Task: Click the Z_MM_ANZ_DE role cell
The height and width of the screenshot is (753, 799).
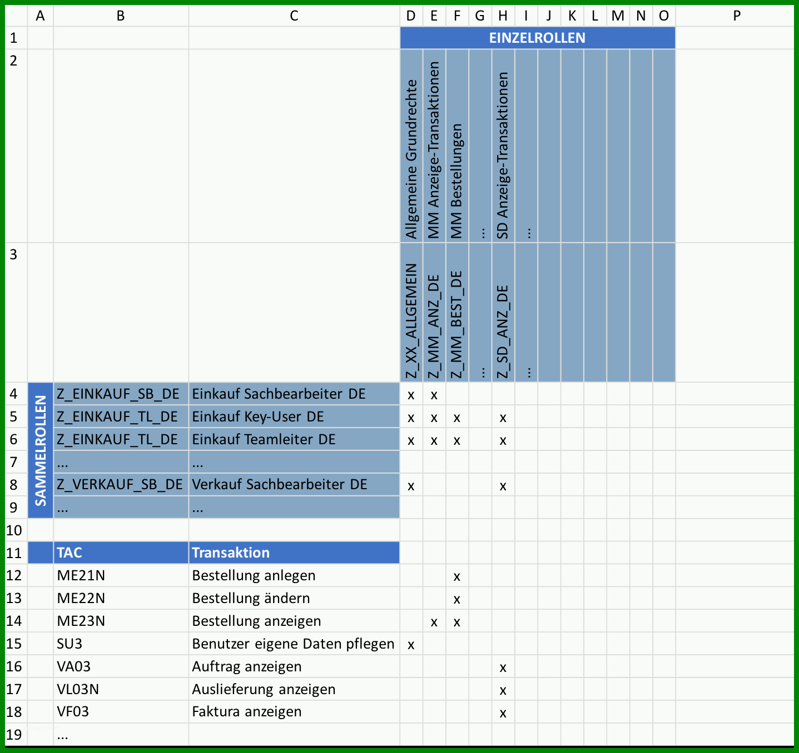Action: [434, 312]
